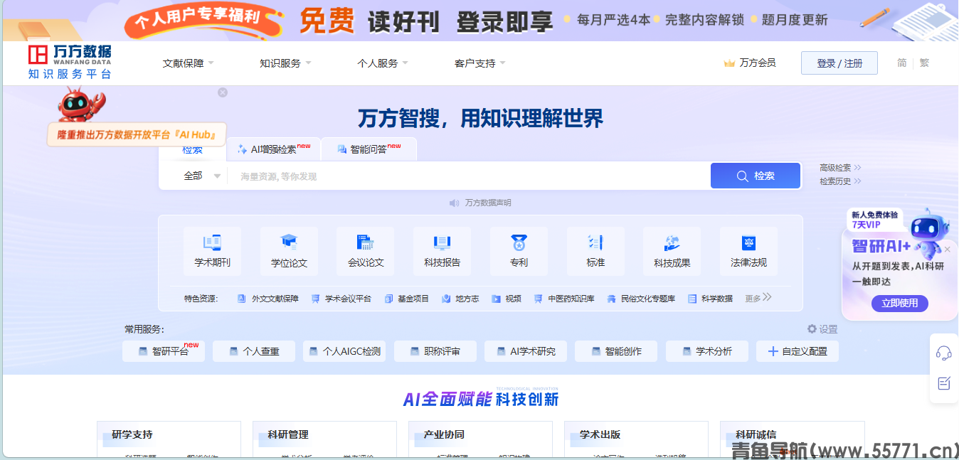959x460 pixels.
Task: Open 基金项目 special resource
Action: [406, 299]
